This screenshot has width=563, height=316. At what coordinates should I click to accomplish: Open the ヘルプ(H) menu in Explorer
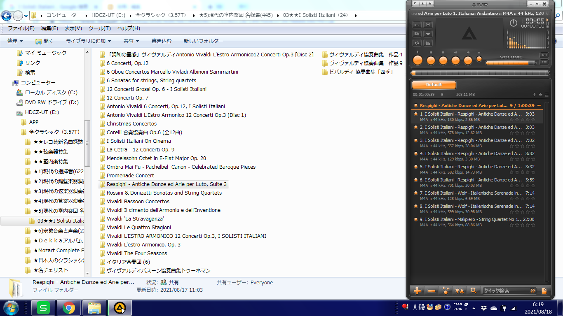coord(129,28)
